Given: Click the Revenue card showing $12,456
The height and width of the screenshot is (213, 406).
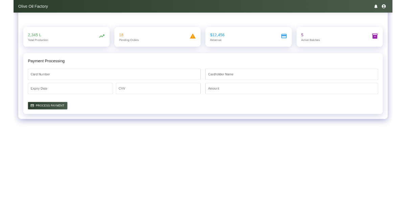Looking at the screenshot, I should 248,37.
